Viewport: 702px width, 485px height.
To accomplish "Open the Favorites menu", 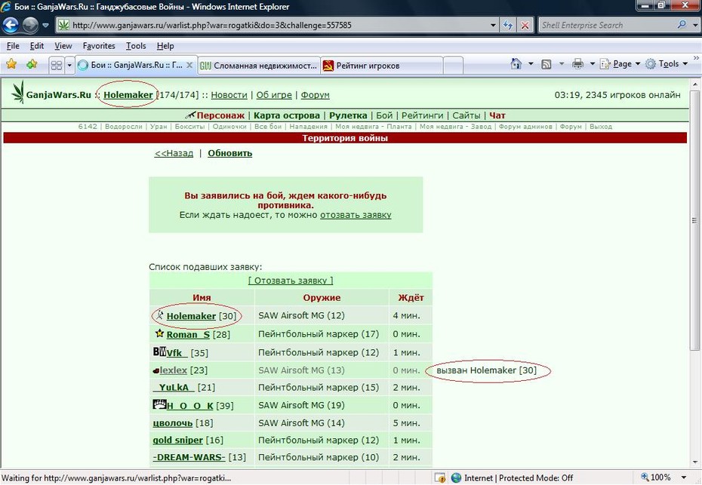I will [99, 46].
